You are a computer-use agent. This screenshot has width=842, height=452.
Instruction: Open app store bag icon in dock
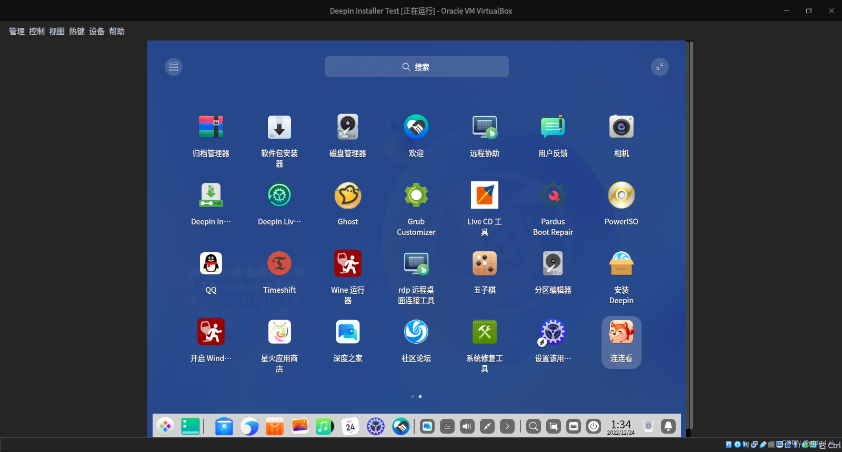pos(275,426)
